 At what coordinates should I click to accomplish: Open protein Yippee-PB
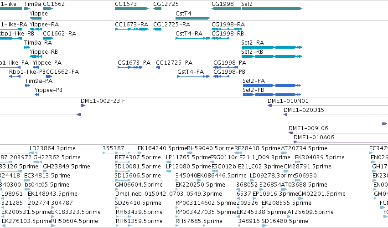point(36,95)
